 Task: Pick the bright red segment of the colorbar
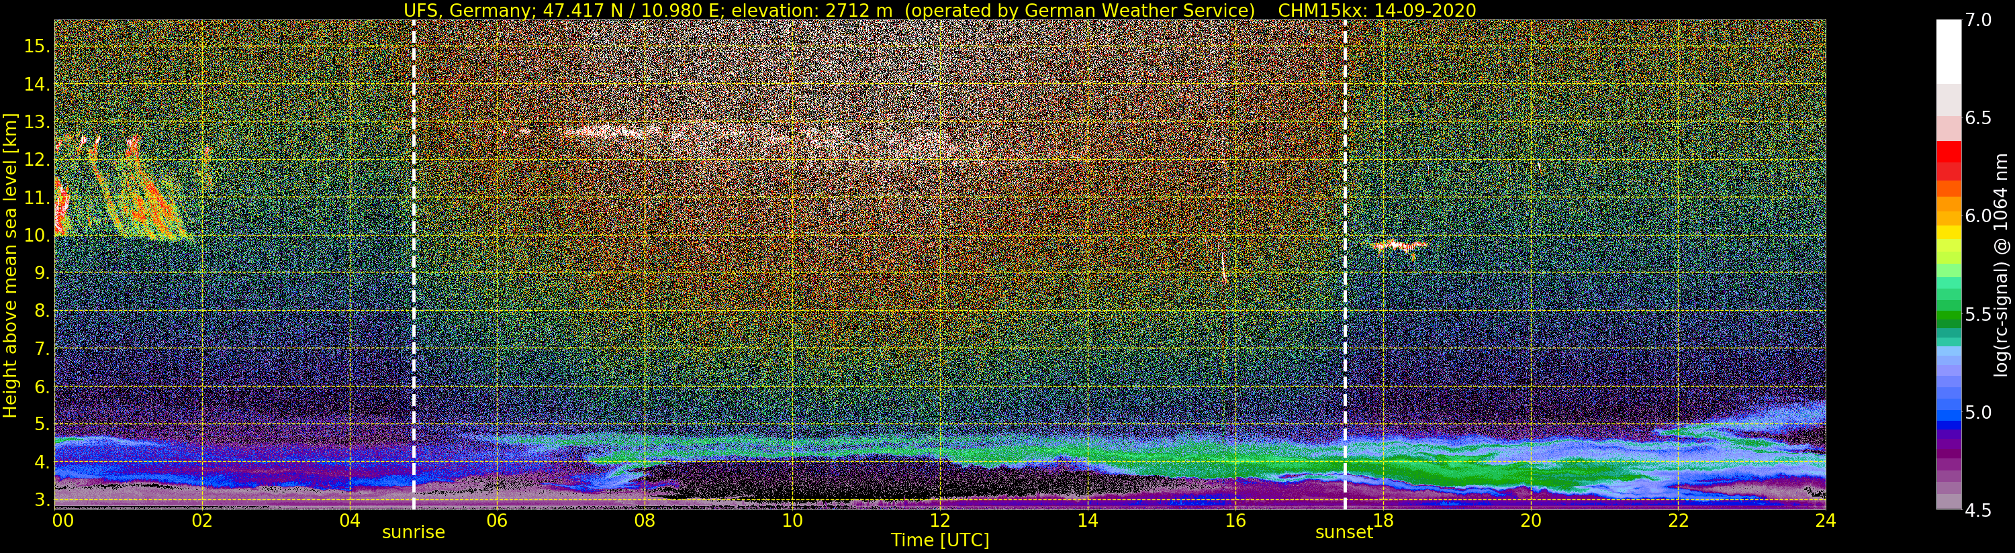pyautogui.click(x=1949, y=152)
